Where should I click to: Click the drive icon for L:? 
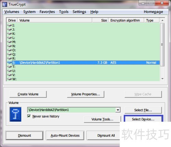10,38
